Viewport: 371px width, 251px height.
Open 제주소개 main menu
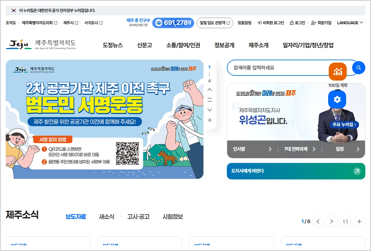point(258,45)
